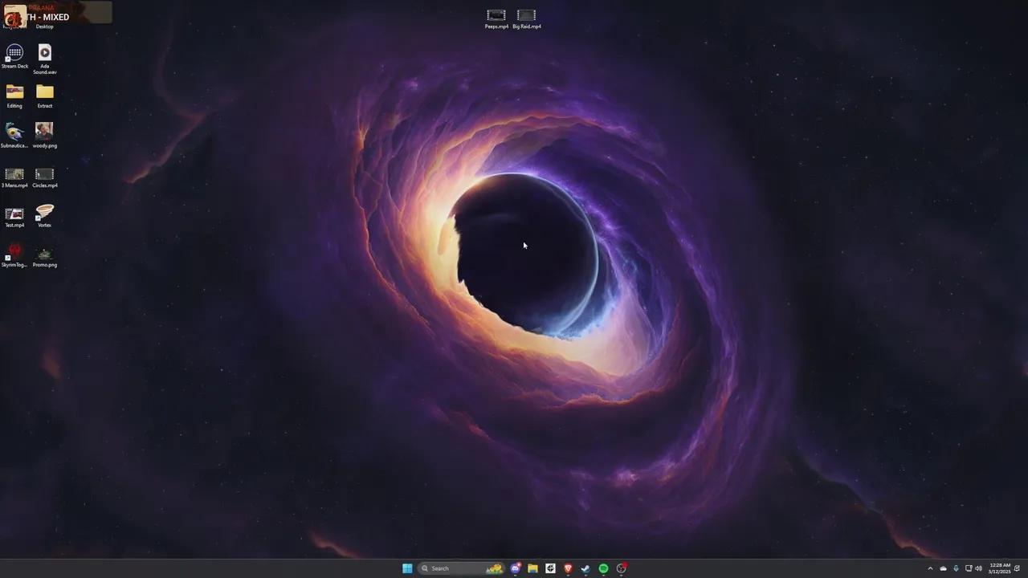Select woody.png image thumbnail

click(45, 132)
